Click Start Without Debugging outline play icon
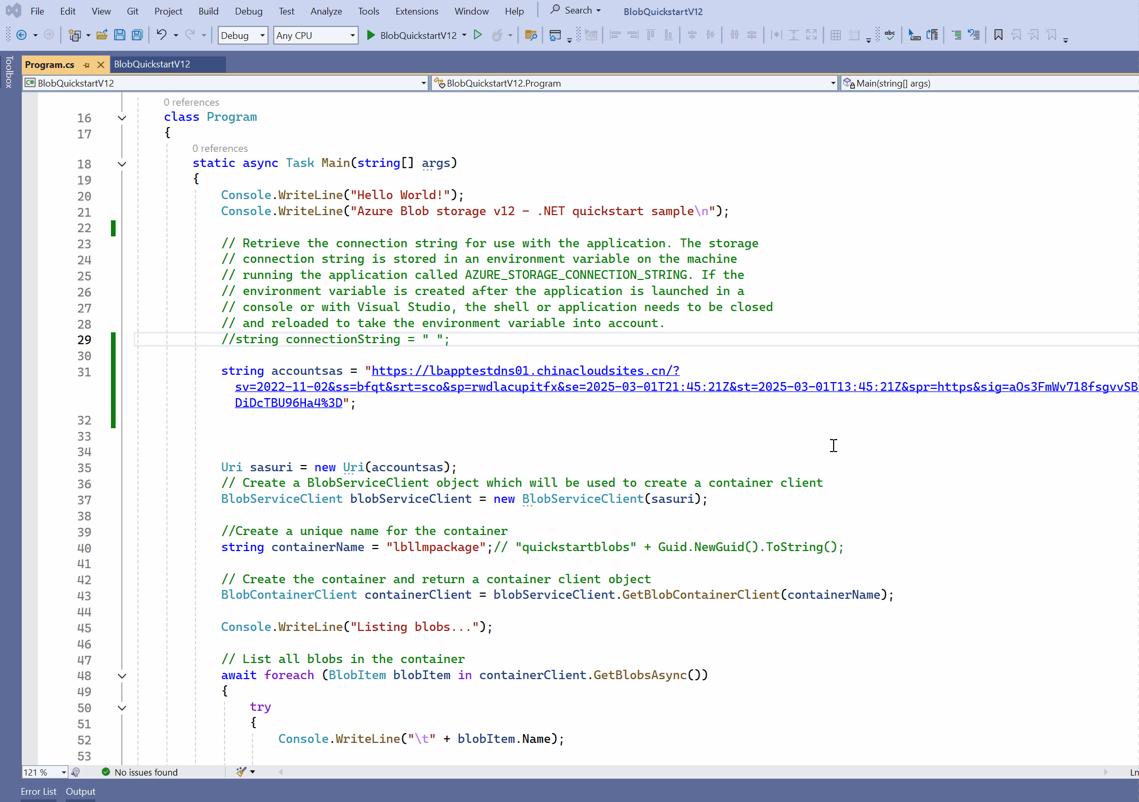Image resolution: width=1139 pixels, height=802 pixels. [x=478, y=35]
